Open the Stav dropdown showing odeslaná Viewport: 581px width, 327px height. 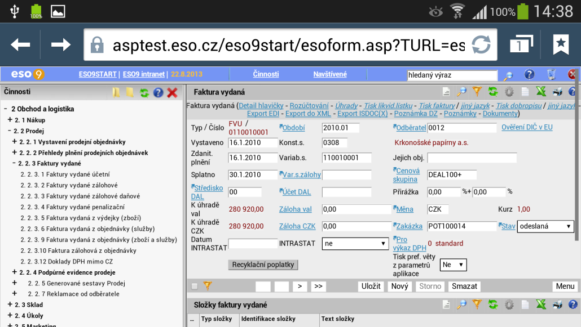point(545,226)
